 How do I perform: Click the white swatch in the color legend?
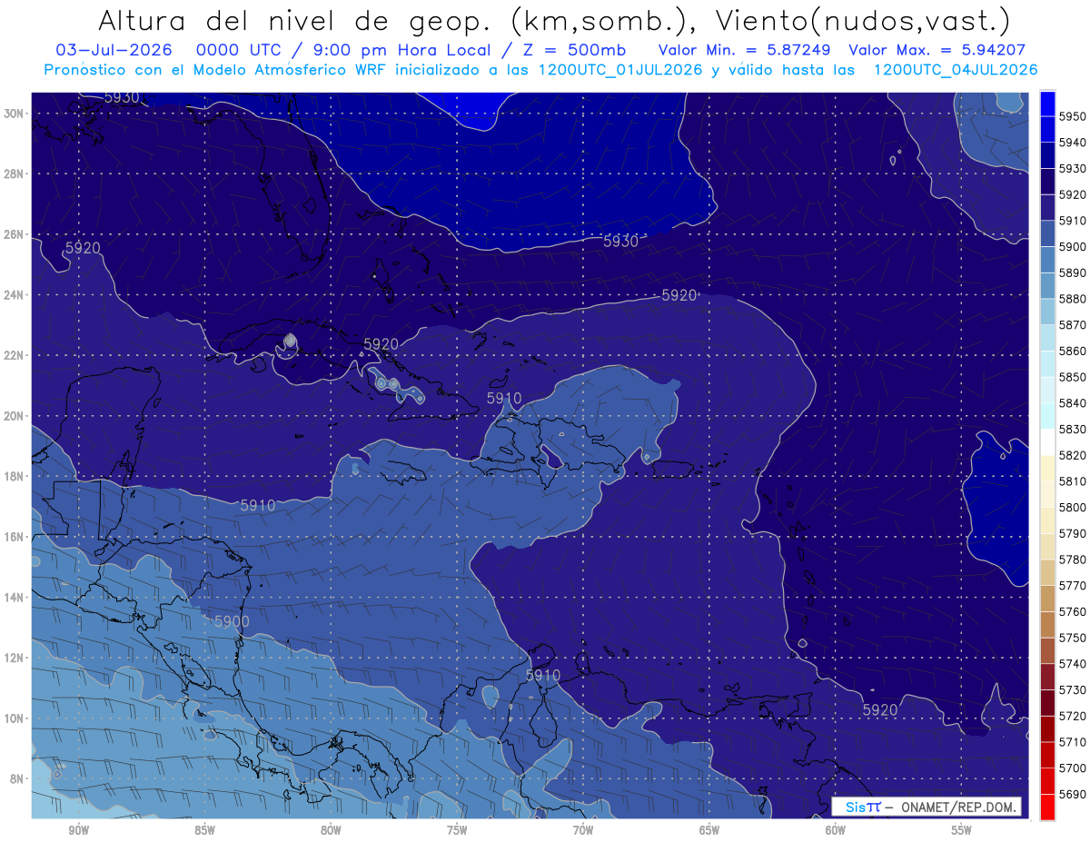1047,442
